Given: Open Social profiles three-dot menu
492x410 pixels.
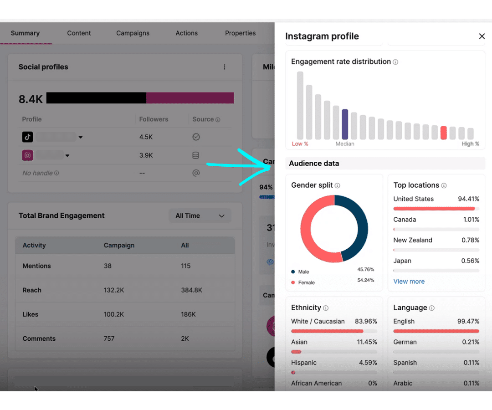Looking at the screenshot, I should click(x=224, y=67).
